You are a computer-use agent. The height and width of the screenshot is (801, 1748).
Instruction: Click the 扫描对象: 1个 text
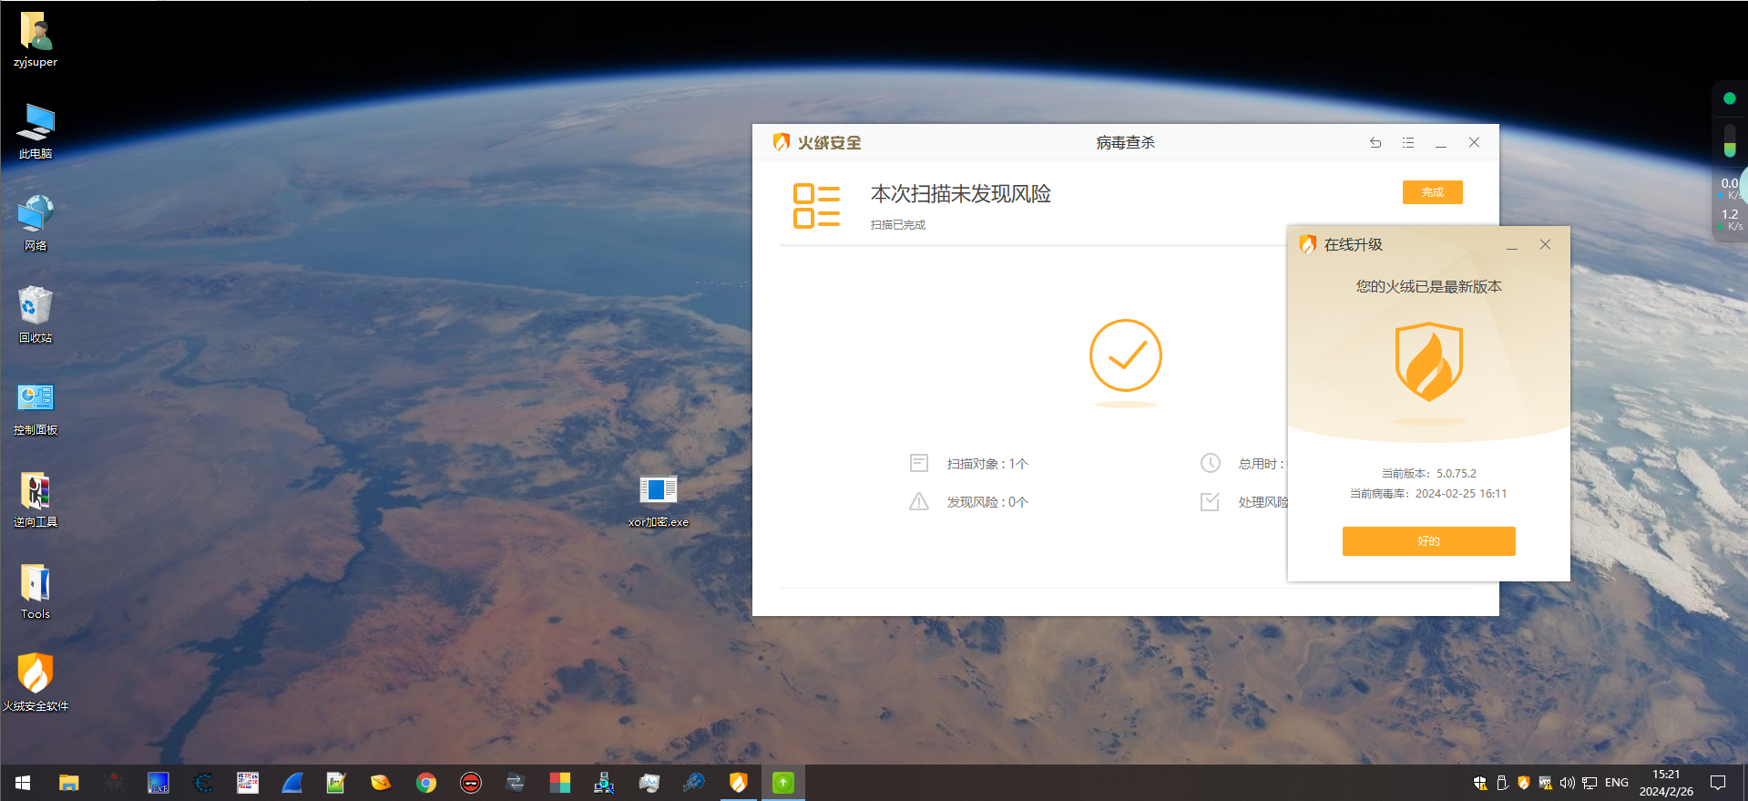987,464
